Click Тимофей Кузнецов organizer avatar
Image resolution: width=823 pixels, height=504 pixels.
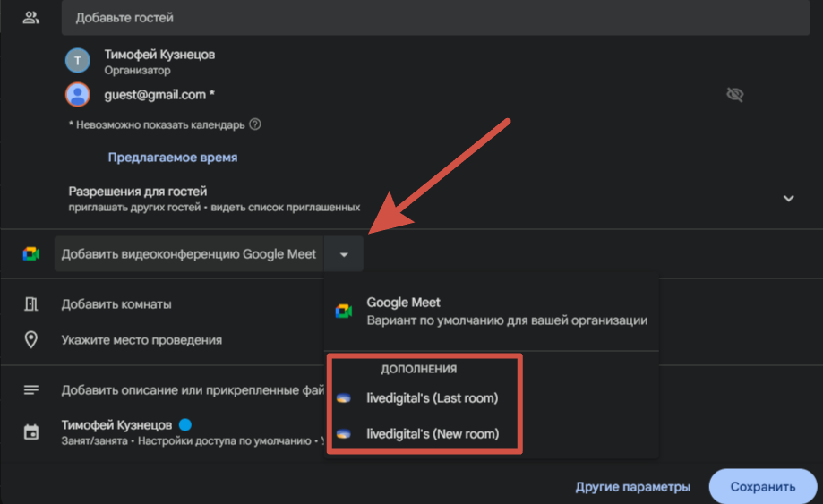(x=78, y=61)
